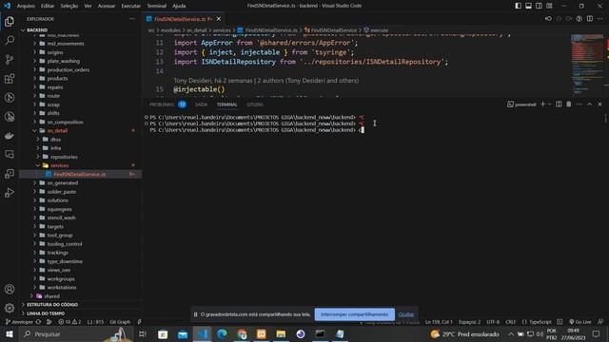
Task: Collapse the sn_detail folder
Action: (x=80, y=131)
